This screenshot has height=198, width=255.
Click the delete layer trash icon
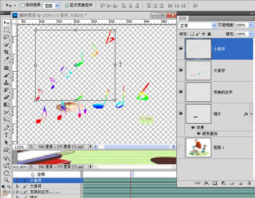[x=248, y=184]
